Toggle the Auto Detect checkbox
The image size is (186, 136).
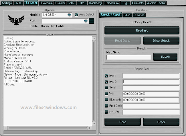point(76,15)
